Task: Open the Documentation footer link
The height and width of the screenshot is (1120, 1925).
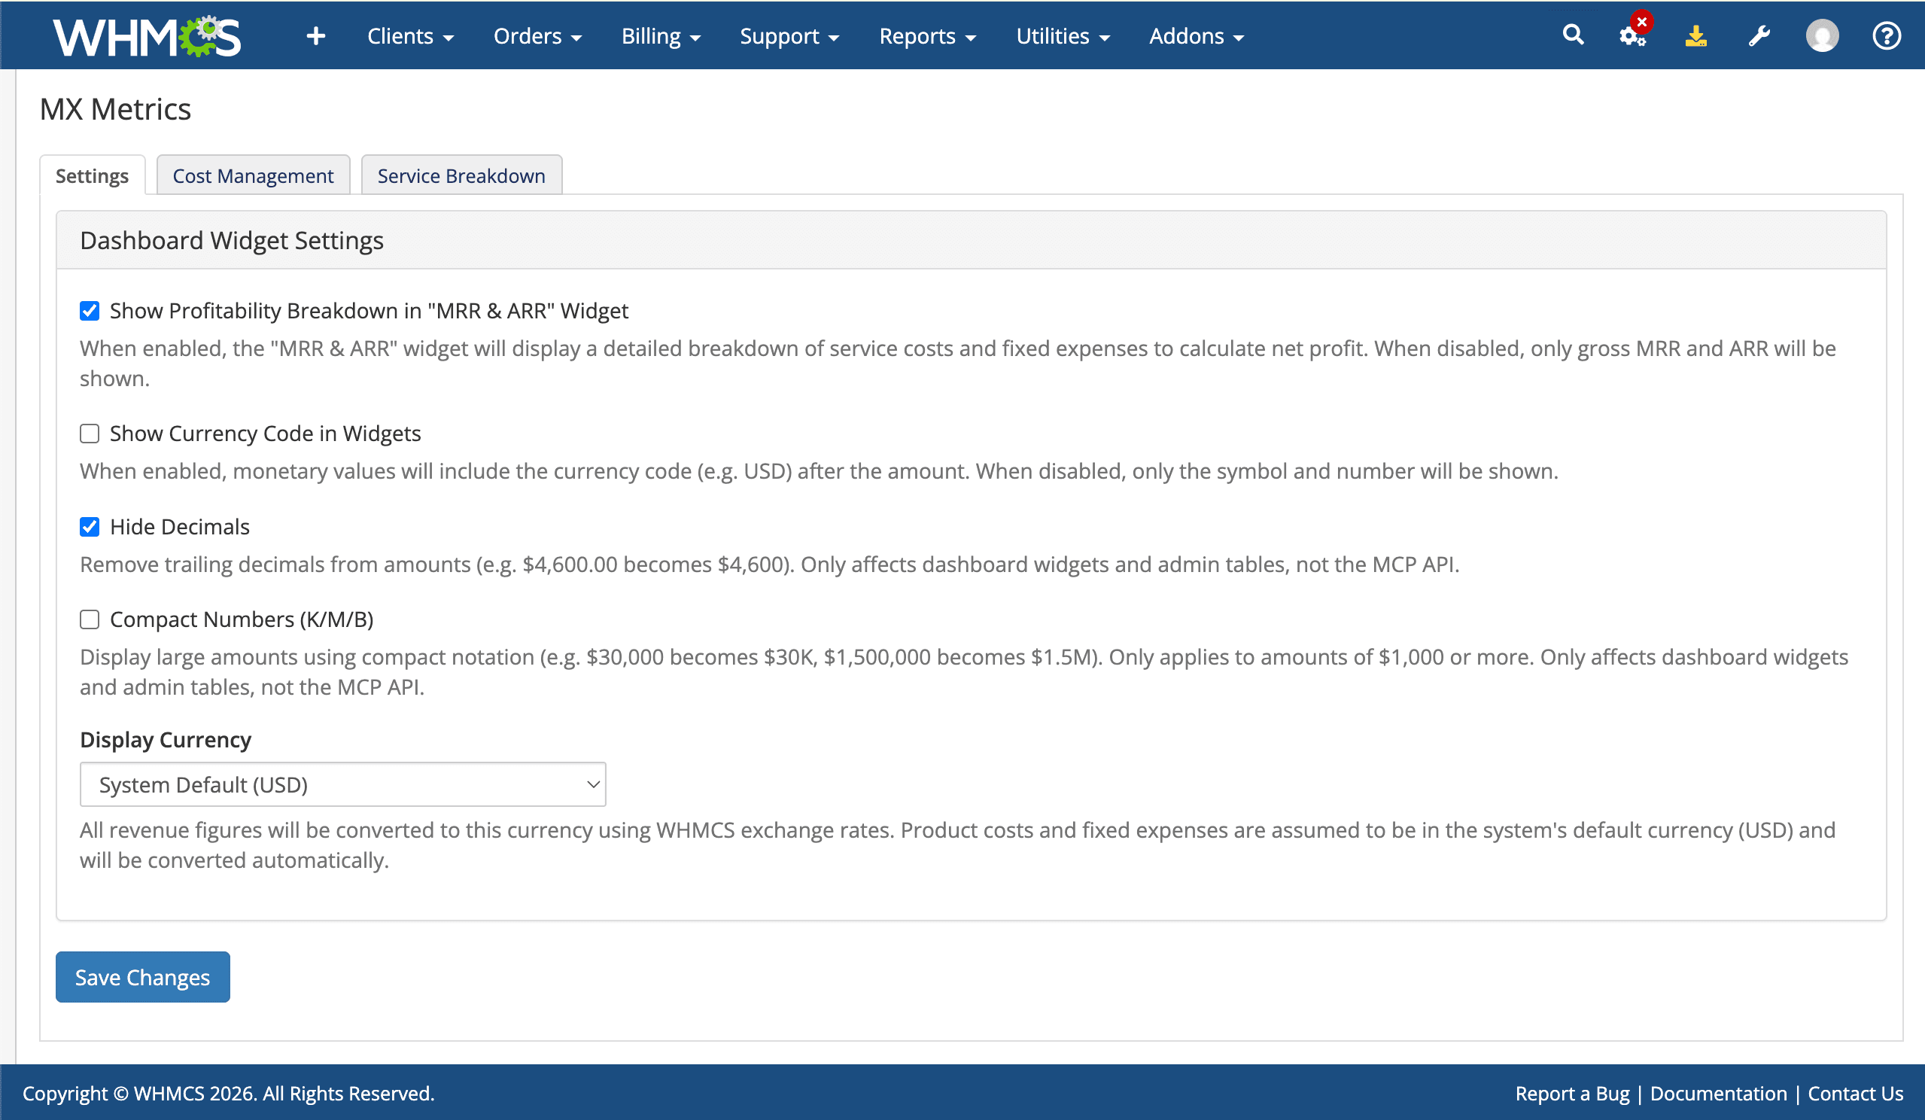Action: tap(1718, 1093)
